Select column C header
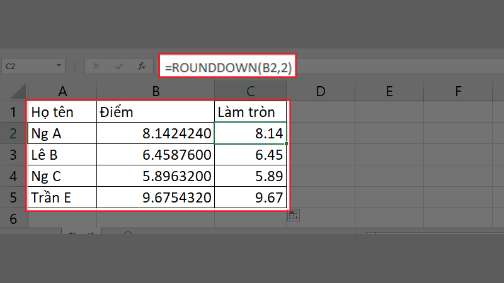This screenshot has width=504, height=283. click(250, 91)
